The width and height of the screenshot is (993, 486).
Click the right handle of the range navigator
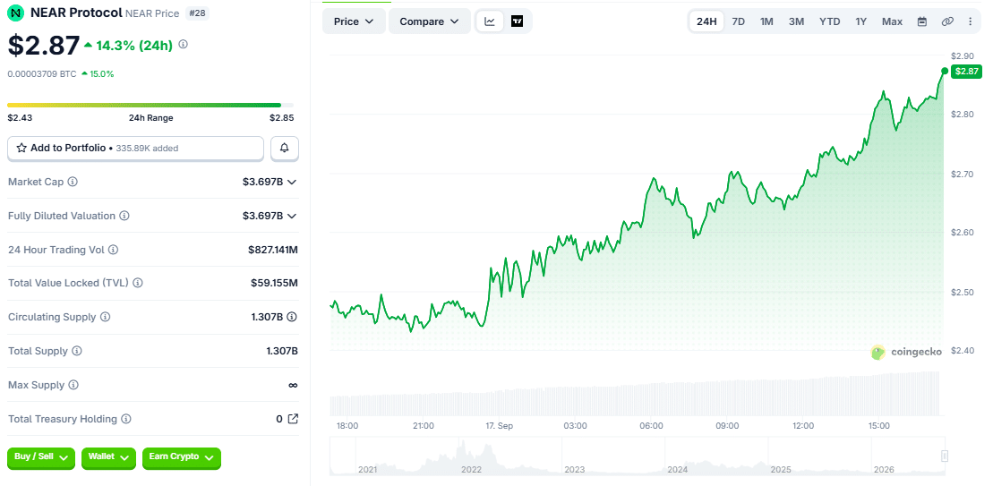tap(945, 456)
